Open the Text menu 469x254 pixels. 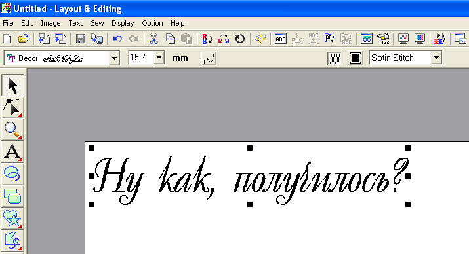coord(75,23)
